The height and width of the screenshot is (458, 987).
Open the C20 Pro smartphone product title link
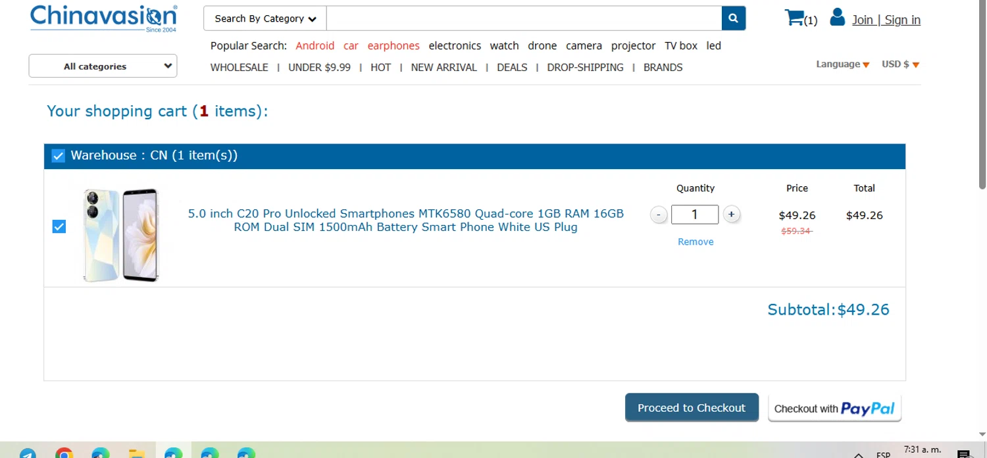pyautogui.click(x=406, y=220)
